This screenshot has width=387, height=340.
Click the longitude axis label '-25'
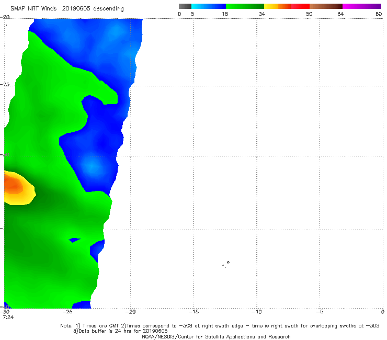tap(67, 312)
